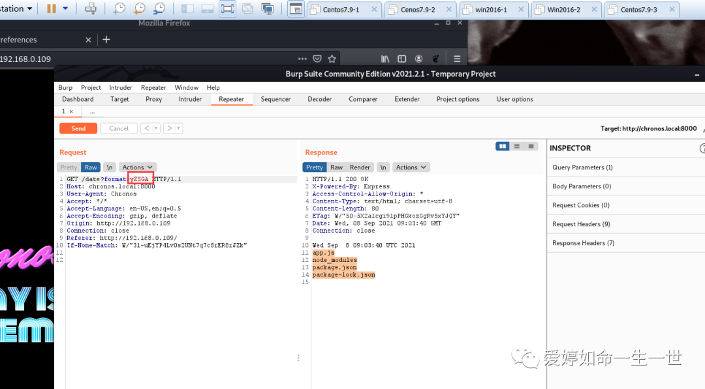Toggle VMware full screen mode icon
This screenshot has height=389, width=705.
pos(228,8)
